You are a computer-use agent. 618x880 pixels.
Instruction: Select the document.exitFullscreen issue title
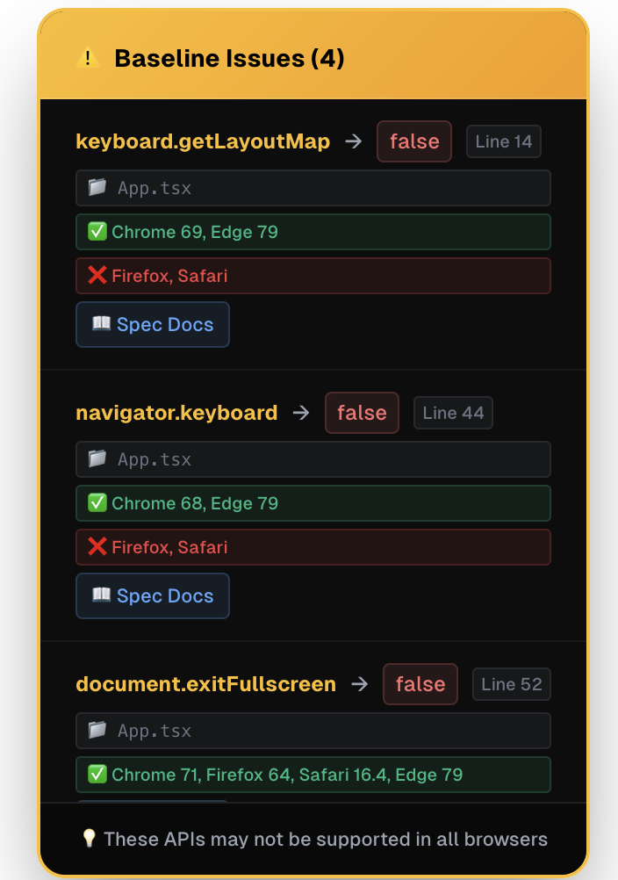pyautogui.click(x=205, y=684)
